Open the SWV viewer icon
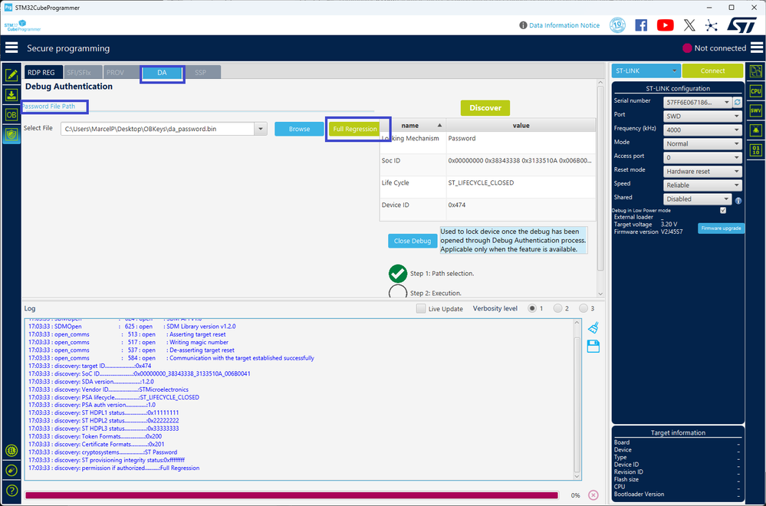The height and width of the screenshot is (506, 766). click(x=756, y=110)
